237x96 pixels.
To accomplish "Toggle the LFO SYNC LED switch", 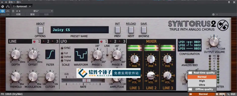I will (x=62, y=48).
